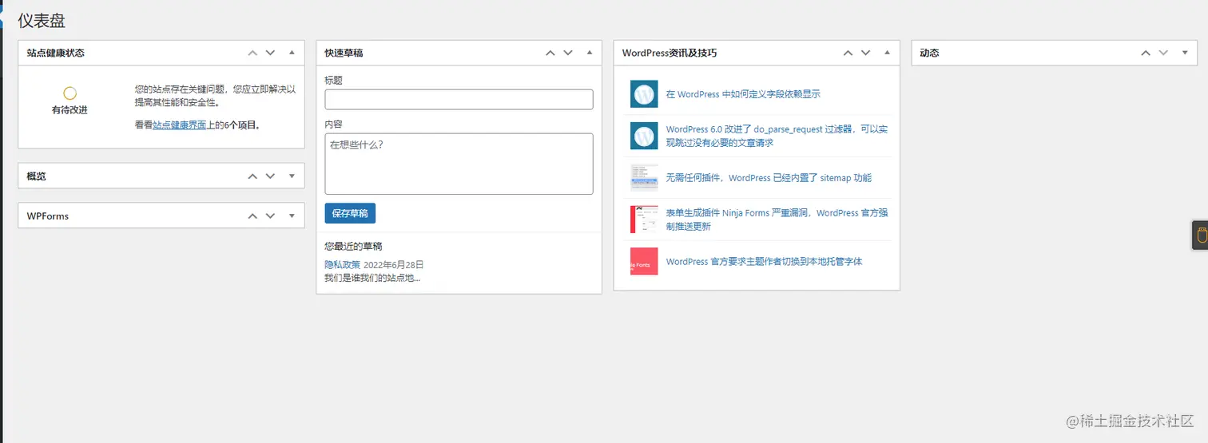Move 概览 widget down
1208x443 pixels.
pos(270,176)
